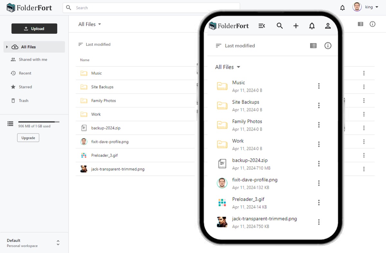Toggle view layout icon on mobile
386x253 pixels.
click(313, 46)
